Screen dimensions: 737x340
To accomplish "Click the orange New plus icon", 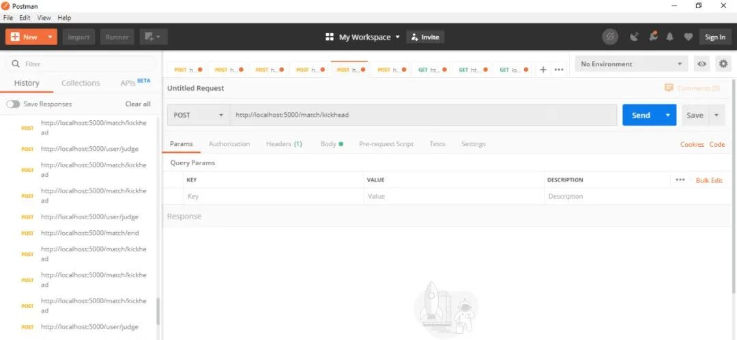I will pyautogui.click(x=15, y=37).
